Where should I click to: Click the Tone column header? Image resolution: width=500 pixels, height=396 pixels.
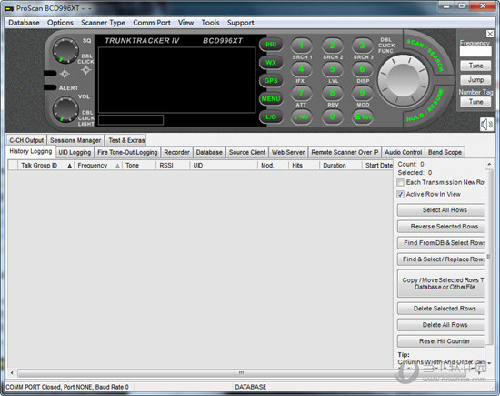pyautogui.click(x=139, y=165)
